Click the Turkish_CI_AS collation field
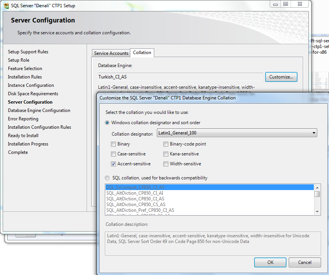The width and height of the screenshot is (329, 275). tap(180, 77)
